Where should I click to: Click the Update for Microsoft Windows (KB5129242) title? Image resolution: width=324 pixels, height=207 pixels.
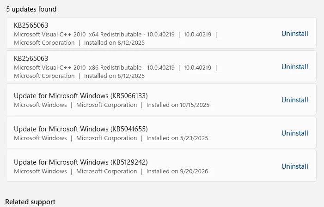point(81,162)
